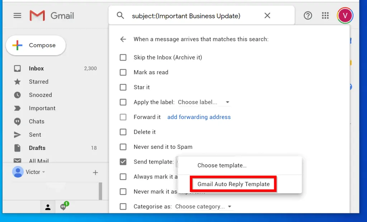This screenshot has height=222, width=367.
Task: Click the Compose button
Action: [36, 46]
